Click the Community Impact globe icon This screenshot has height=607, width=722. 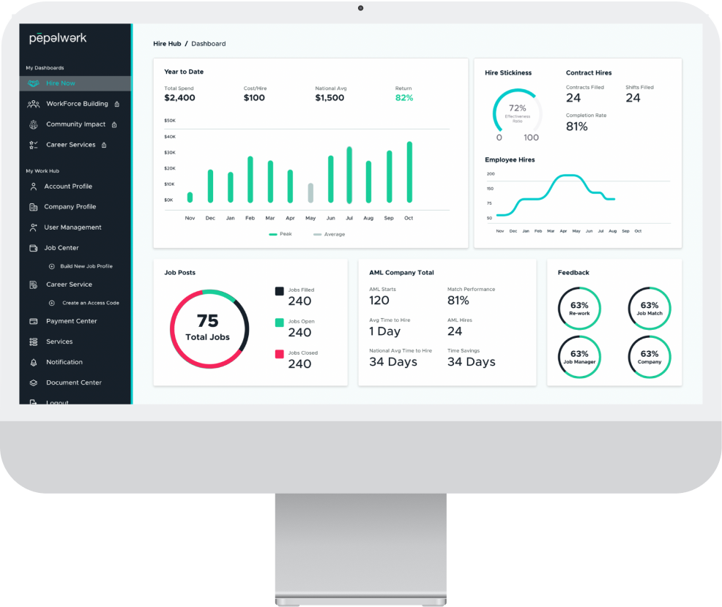33,124
